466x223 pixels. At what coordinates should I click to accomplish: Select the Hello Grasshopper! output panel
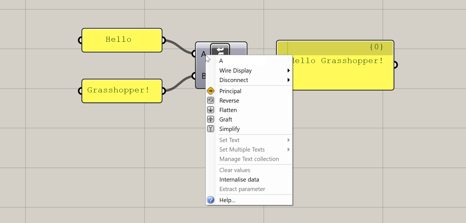(335, 65)
